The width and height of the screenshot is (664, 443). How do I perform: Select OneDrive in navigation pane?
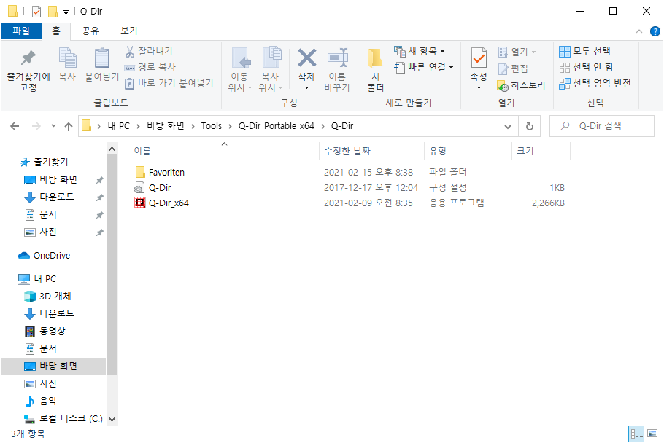(52, 256)
